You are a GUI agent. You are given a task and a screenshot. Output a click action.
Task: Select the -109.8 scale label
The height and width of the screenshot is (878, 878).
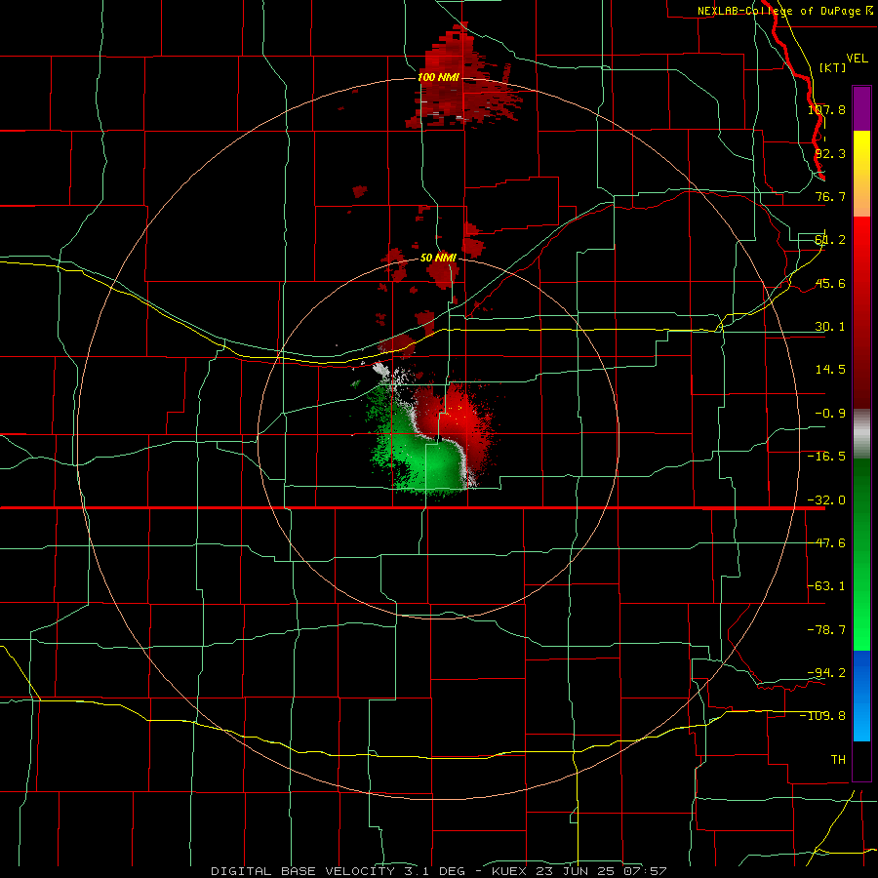coord(823,716)
